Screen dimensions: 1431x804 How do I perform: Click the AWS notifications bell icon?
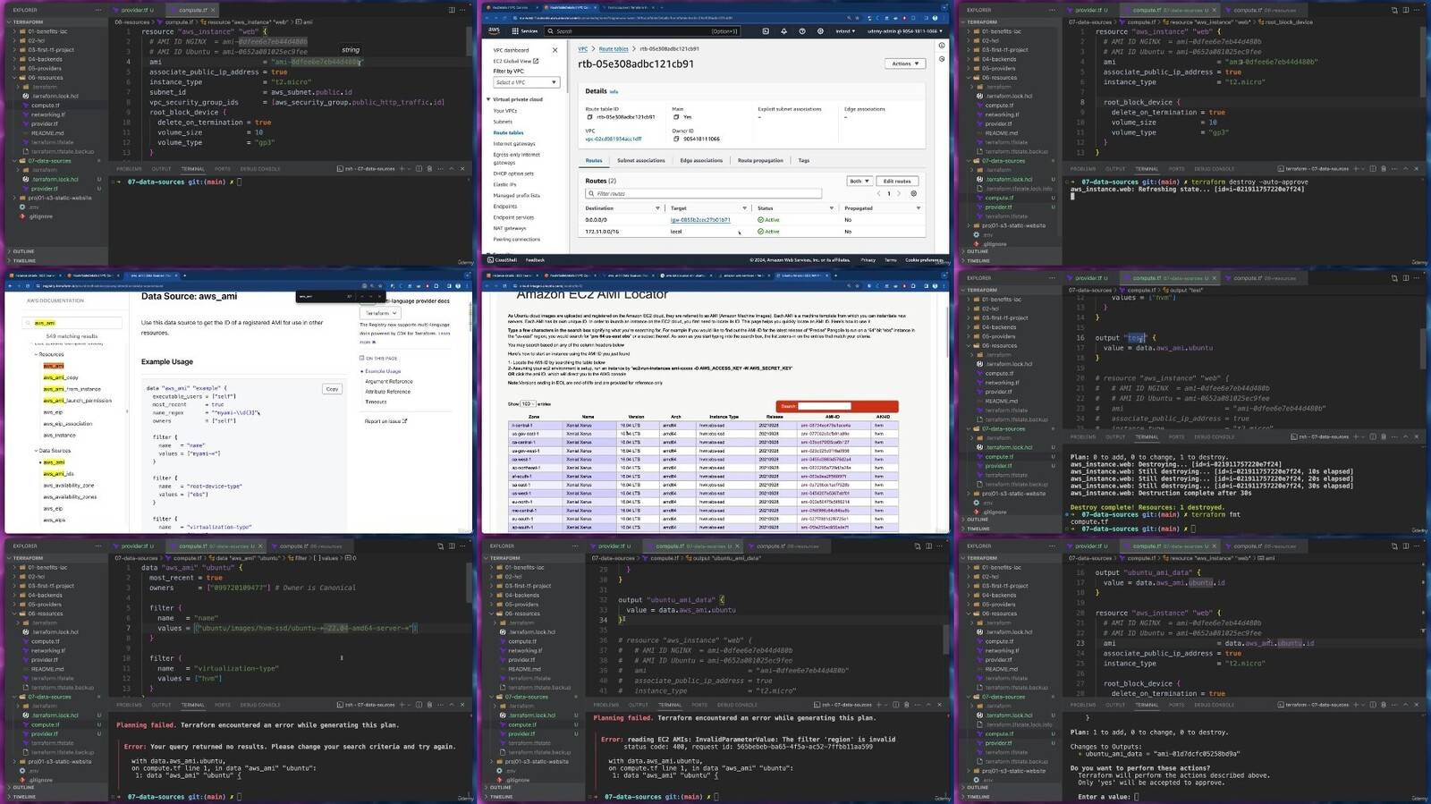pos(784,31)
